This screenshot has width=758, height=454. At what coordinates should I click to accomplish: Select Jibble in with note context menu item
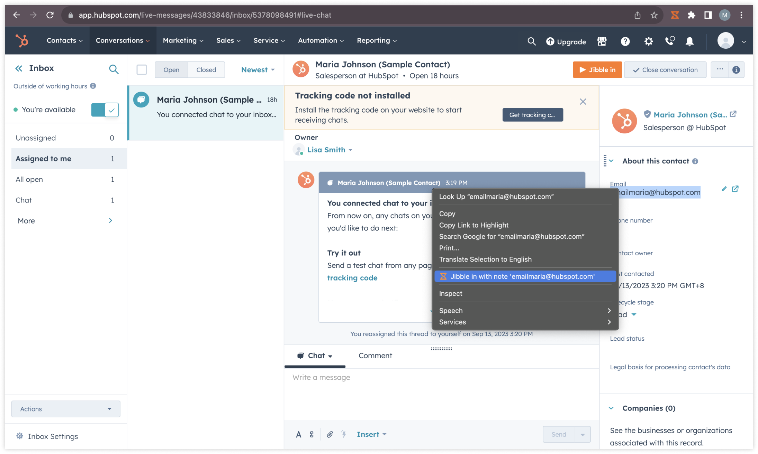525,276
